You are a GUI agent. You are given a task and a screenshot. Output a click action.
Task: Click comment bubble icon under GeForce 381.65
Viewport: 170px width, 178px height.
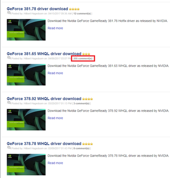pos(9,58)
